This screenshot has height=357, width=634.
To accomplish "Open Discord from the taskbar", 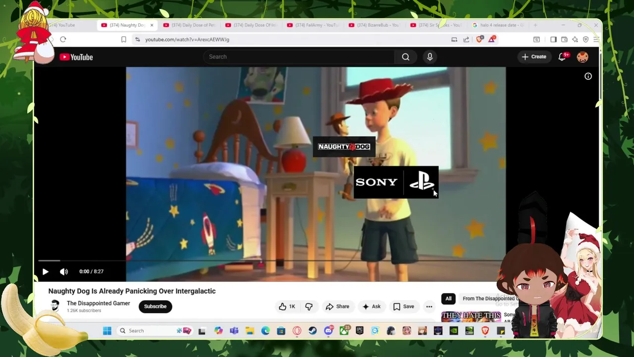I will [x=328, y=331].
